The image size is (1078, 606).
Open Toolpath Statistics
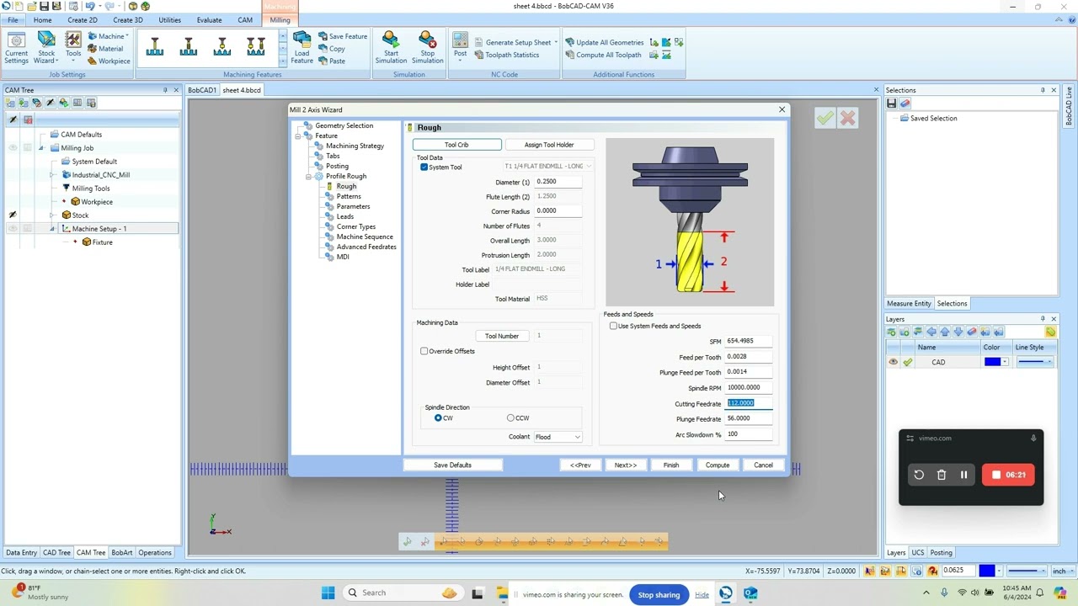[x=506, y=55]
